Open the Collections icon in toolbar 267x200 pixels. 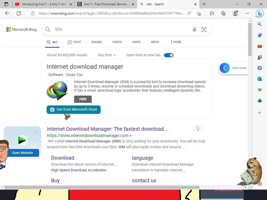pos(223,13)
